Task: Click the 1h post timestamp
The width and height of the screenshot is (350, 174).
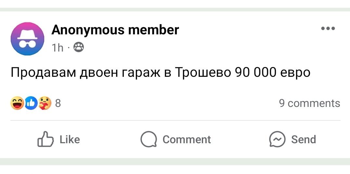Action: click(58, 48)
